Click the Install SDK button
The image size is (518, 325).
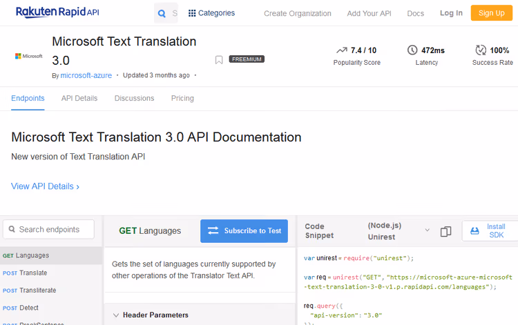pos(490,230)
